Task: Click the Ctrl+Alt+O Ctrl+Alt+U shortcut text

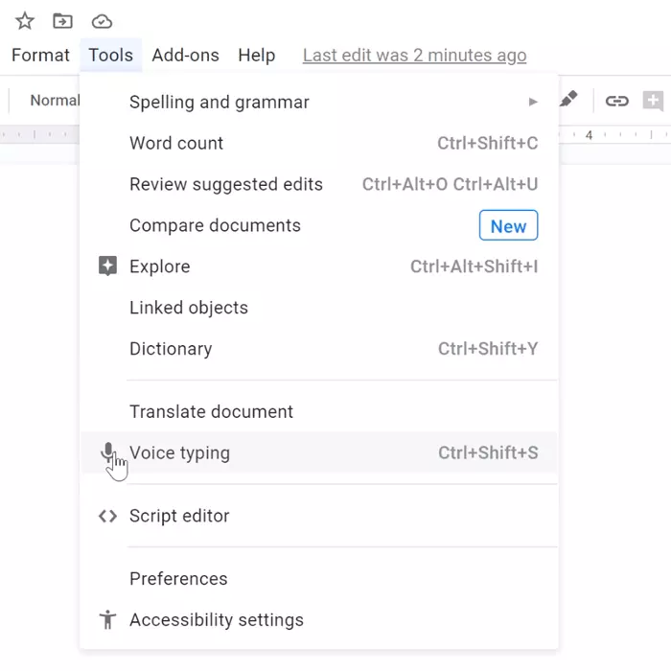Action: tap(450, 184)
